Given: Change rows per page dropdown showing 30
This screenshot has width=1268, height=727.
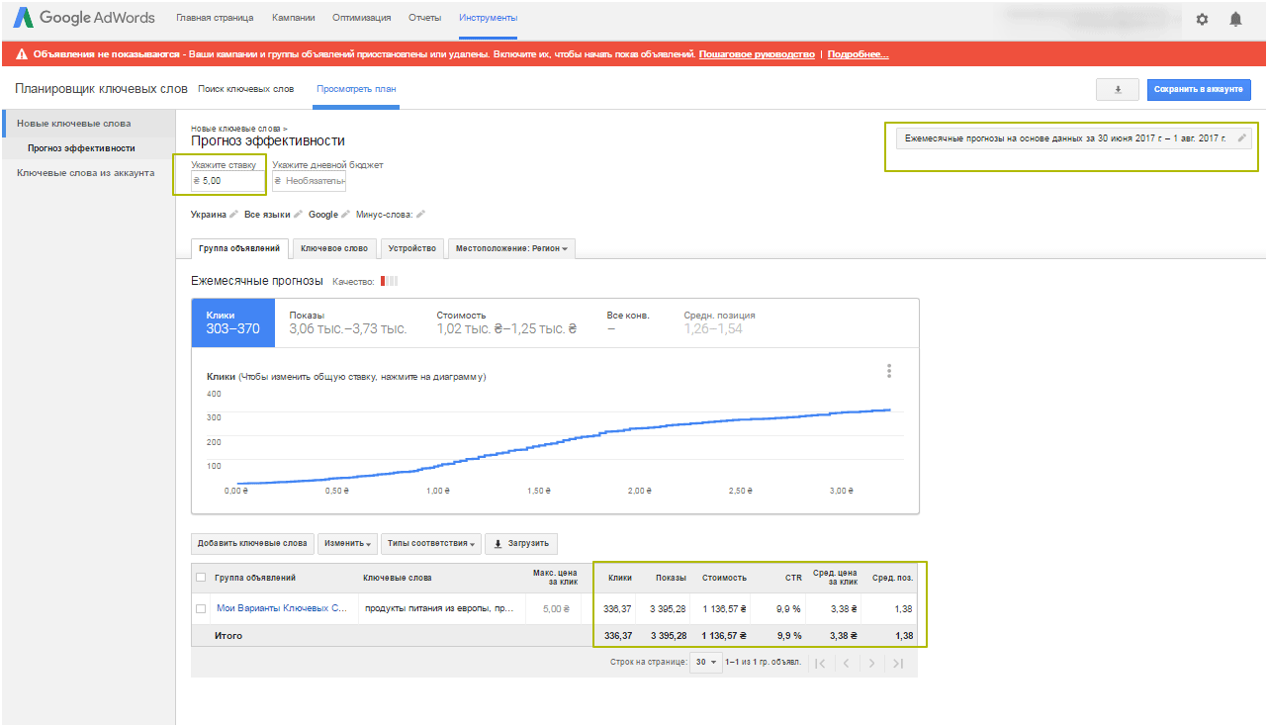Looking at the screenshot, I should pos(707,663).
